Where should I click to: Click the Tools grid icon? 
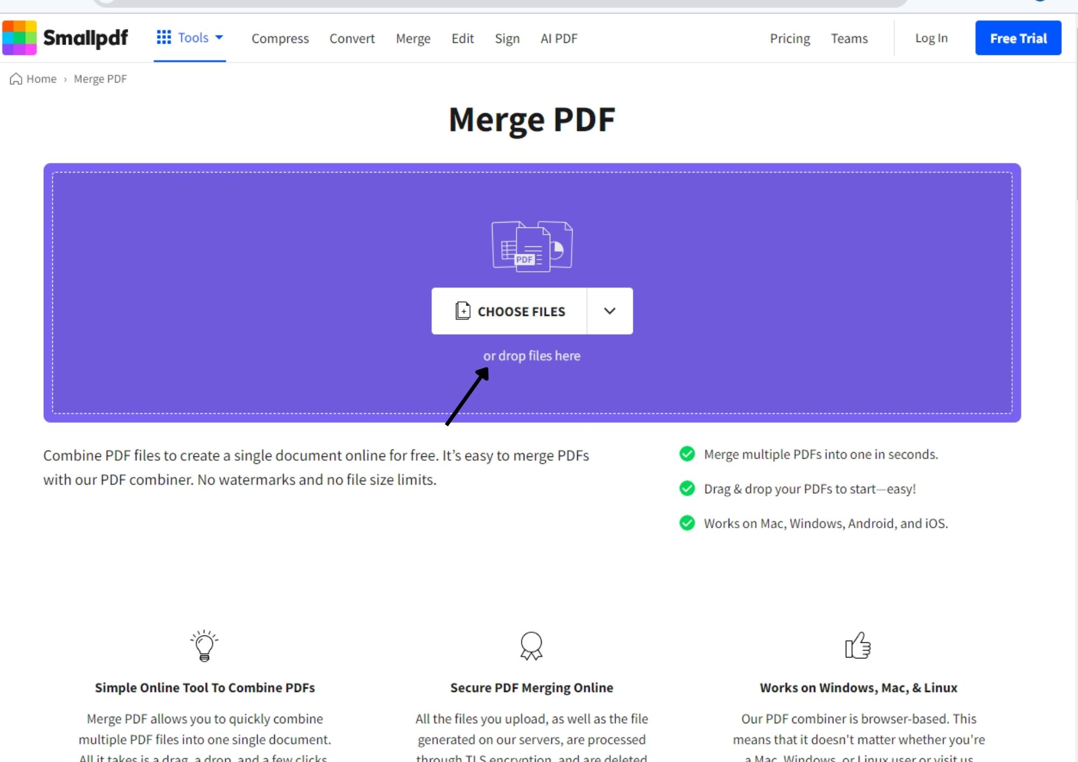coord(163,38)
